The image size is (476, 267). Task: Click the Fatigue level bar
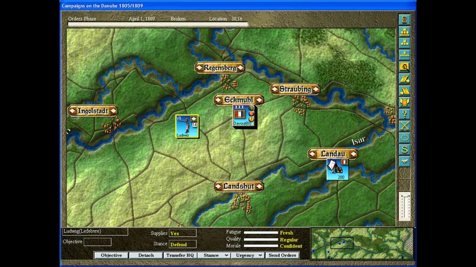[x=261, y=233]
